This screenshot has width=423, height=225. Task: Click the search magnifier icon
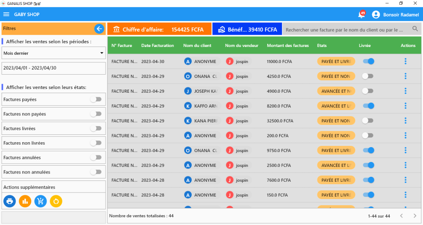tap(415, 28)
